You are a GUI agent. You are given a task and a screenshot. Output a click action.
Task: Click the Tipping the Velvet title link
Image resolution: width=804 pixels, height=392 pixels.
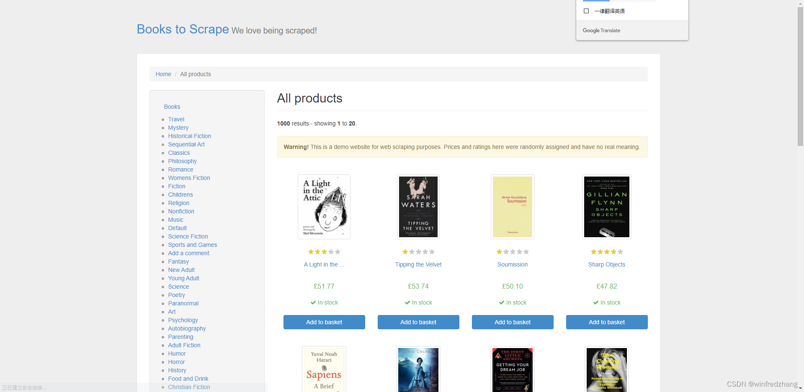click(x=418, y=264)
